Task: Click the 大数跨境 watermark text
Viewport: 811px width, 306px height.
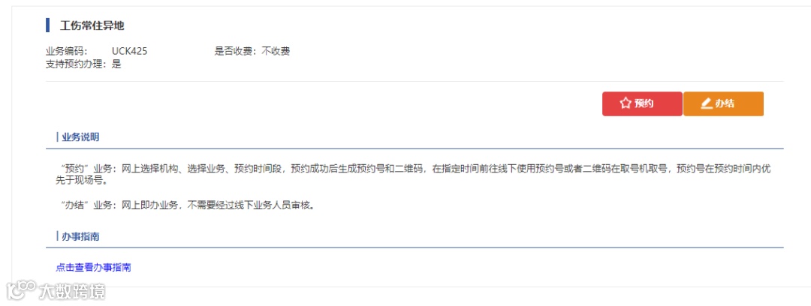Action: (72, 292)
